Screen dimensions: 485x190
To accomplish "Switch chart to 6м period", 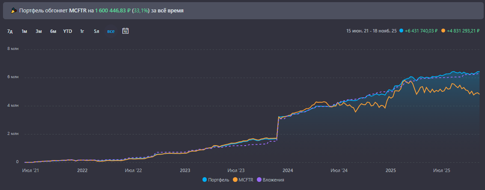I will coord(53,31).
